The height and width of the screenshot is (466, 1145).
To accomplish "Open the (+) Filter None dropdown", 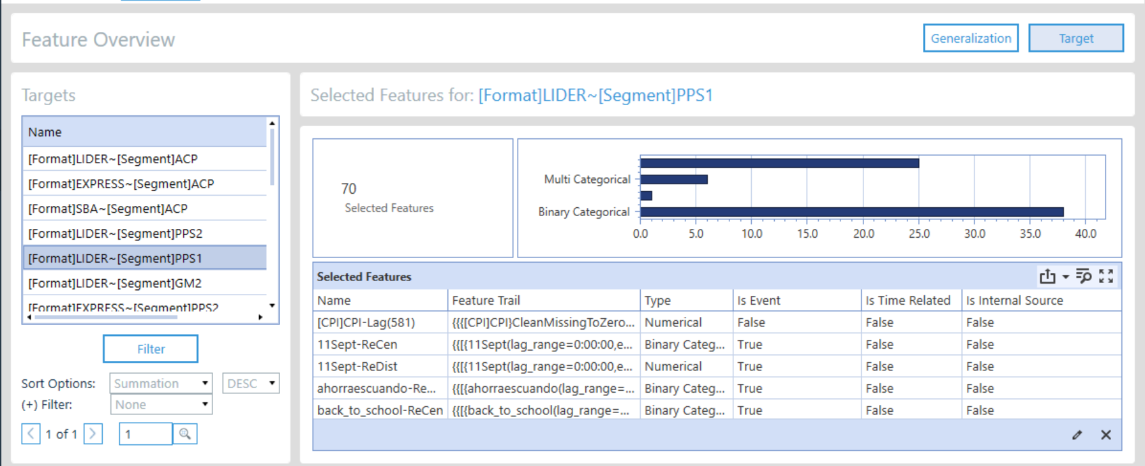I will [161, 405].
